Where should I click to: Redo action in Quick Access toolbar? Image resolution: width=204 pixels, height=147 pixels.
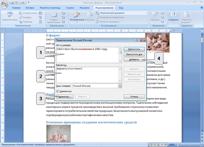[23, 3]
